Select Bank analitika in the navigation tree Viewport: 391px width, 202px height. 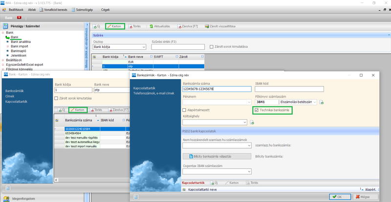click(21, 42)
